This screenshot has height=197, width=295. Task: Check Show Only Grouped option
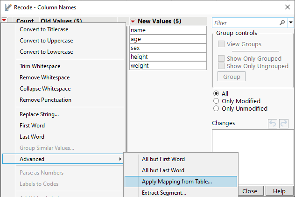pyautogui.click(x=222, y=58)
